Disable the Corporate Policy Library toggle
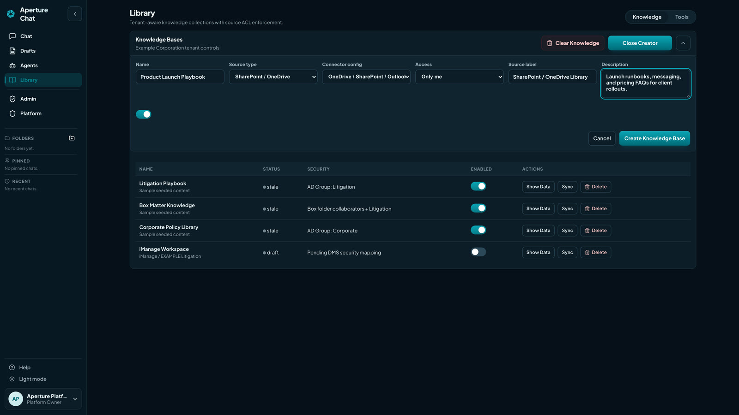The width and height of the screenshot is (739, 415). (479, 230)
